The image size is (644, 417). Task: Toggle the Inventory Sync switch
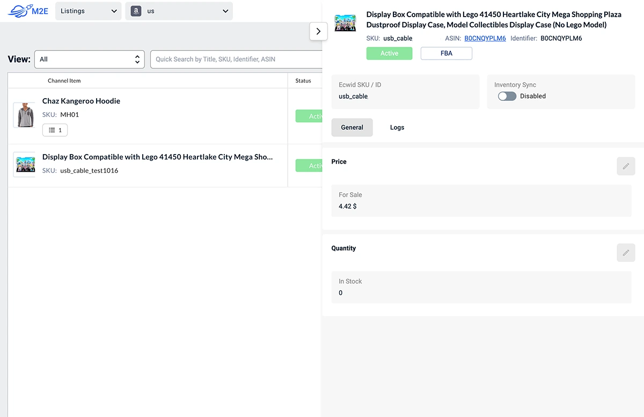[x=507, y=96]
